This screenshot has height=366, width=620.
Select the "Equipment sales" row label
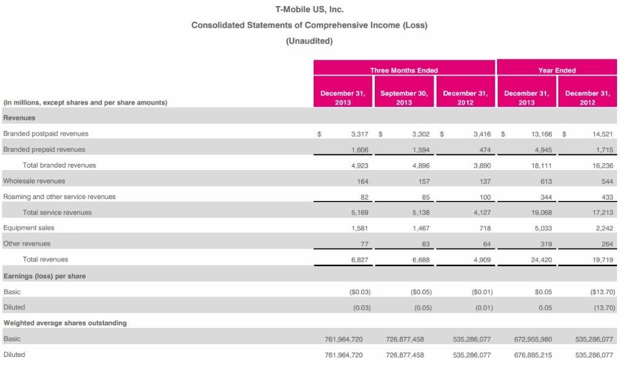[29, 227]
